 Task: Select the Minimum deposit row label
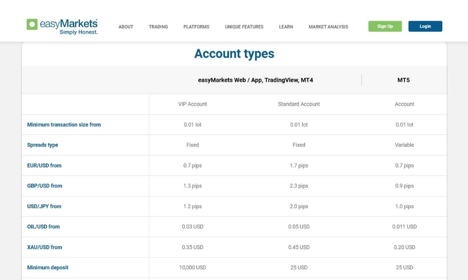pyautogui.click(x=48, y=268)
